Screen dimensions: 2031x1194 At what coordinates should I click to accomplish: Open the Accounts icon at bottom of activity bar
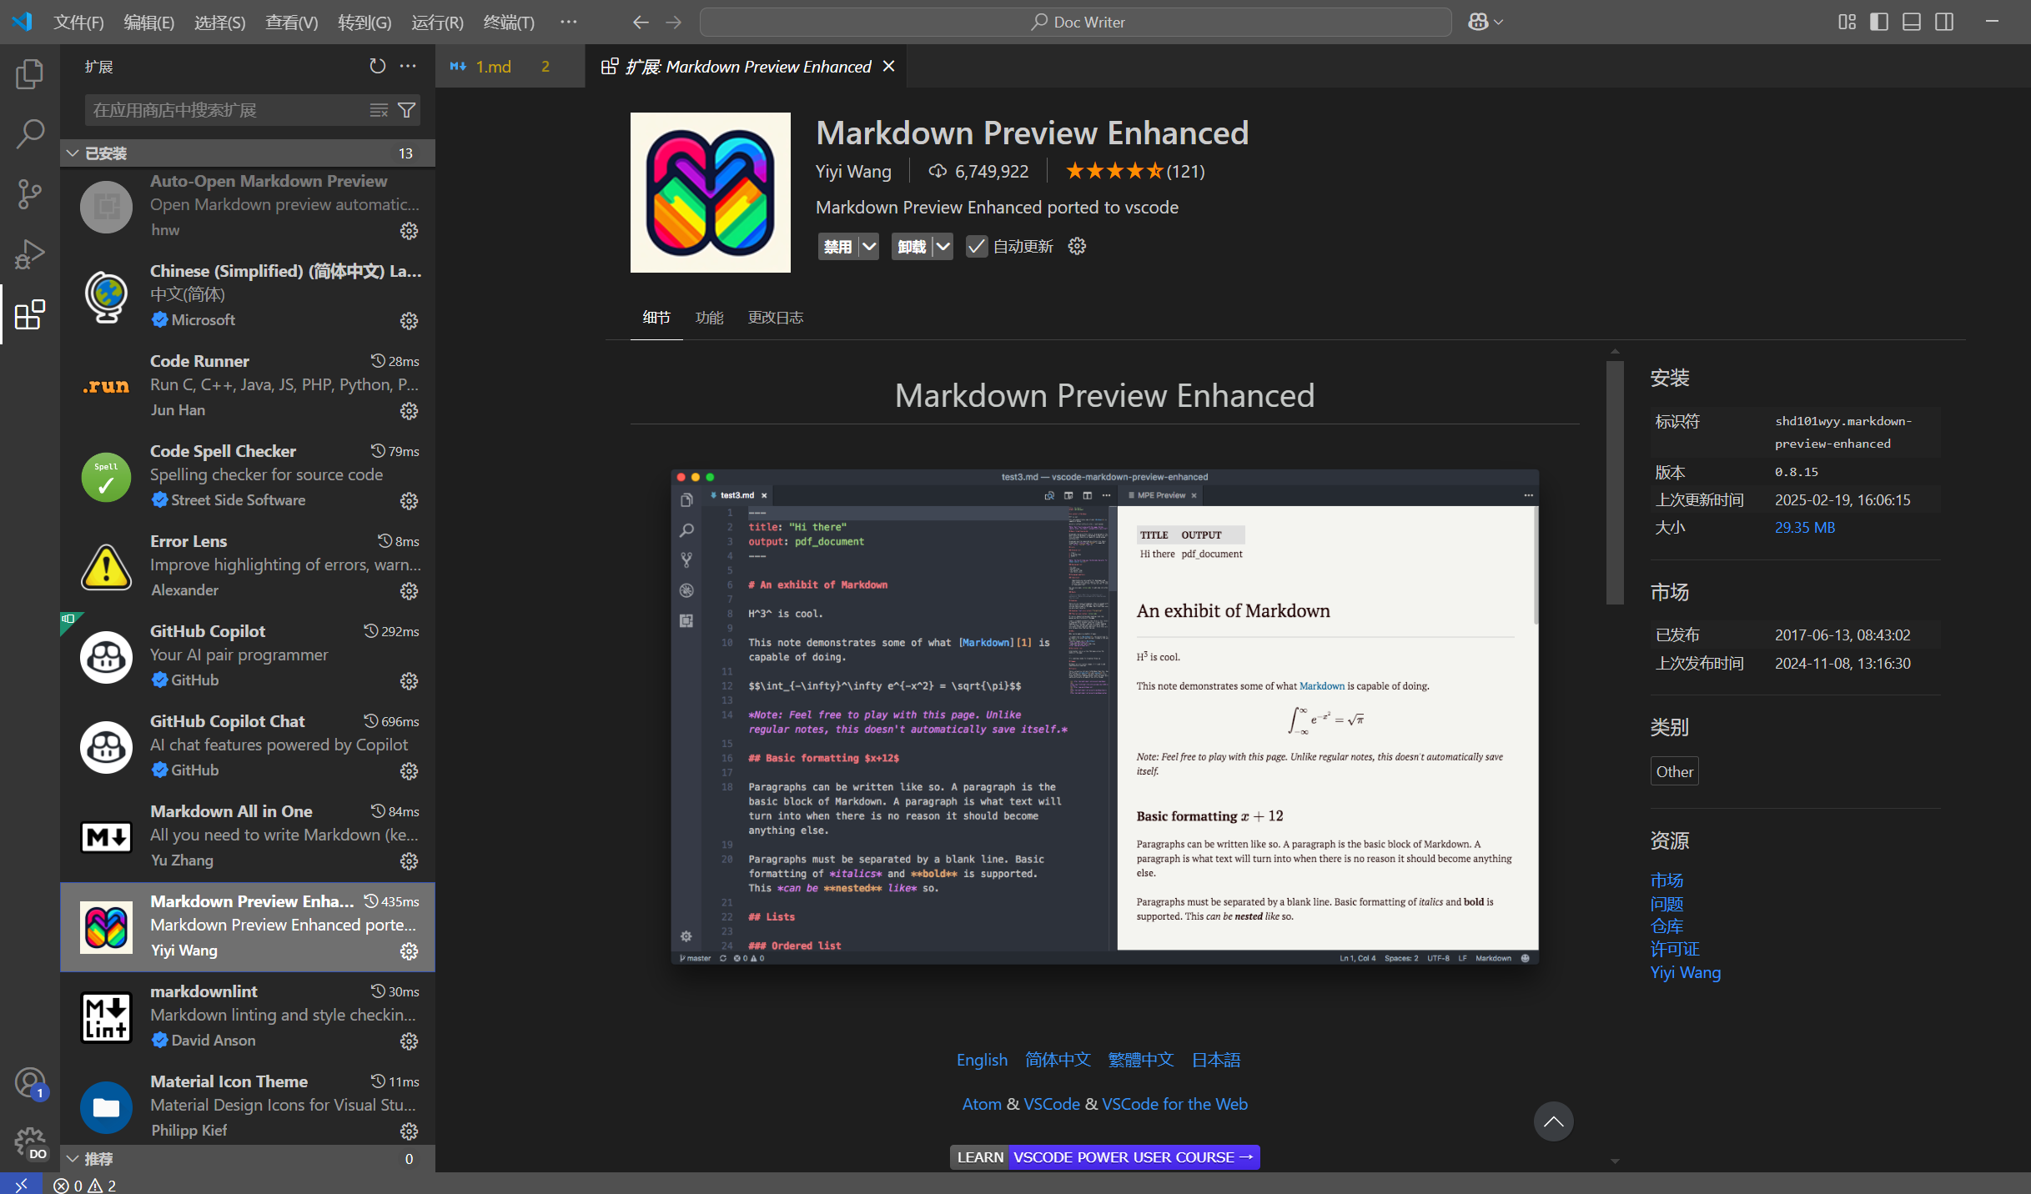[x=29, y=1082]
